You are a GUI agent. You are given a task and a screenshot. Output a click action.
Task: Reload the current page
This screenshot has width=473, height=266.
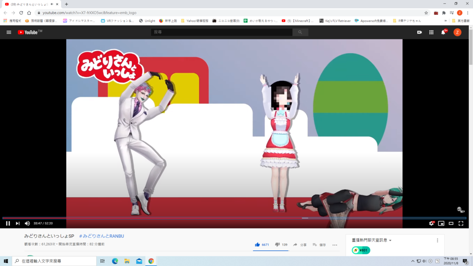(x=21, y=12)
